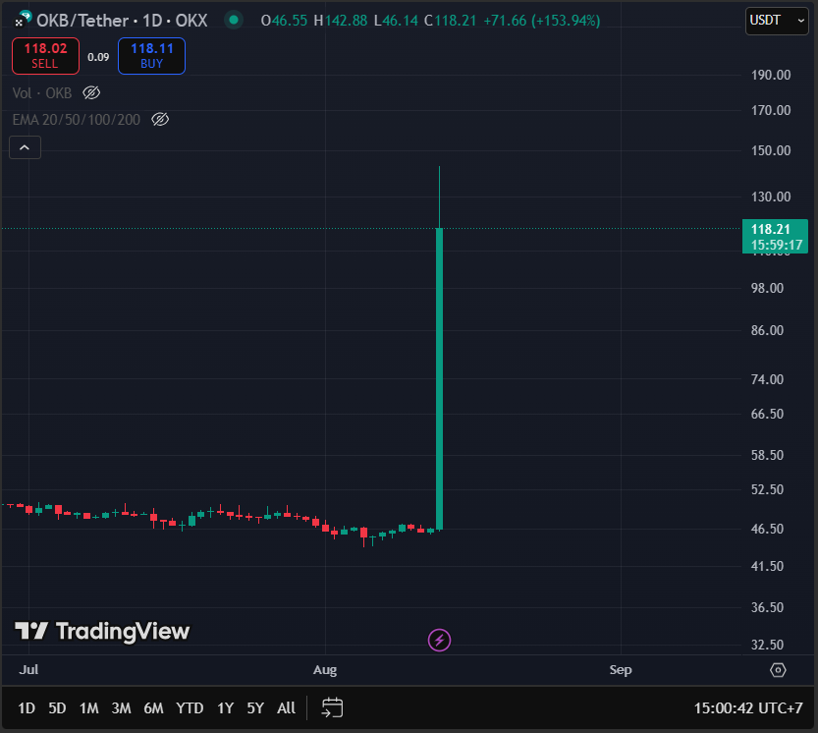The width and height of the screenshot is (818, 733).
Task: Open the USDT currency dropdown
Action: click(x=777, y=21)
